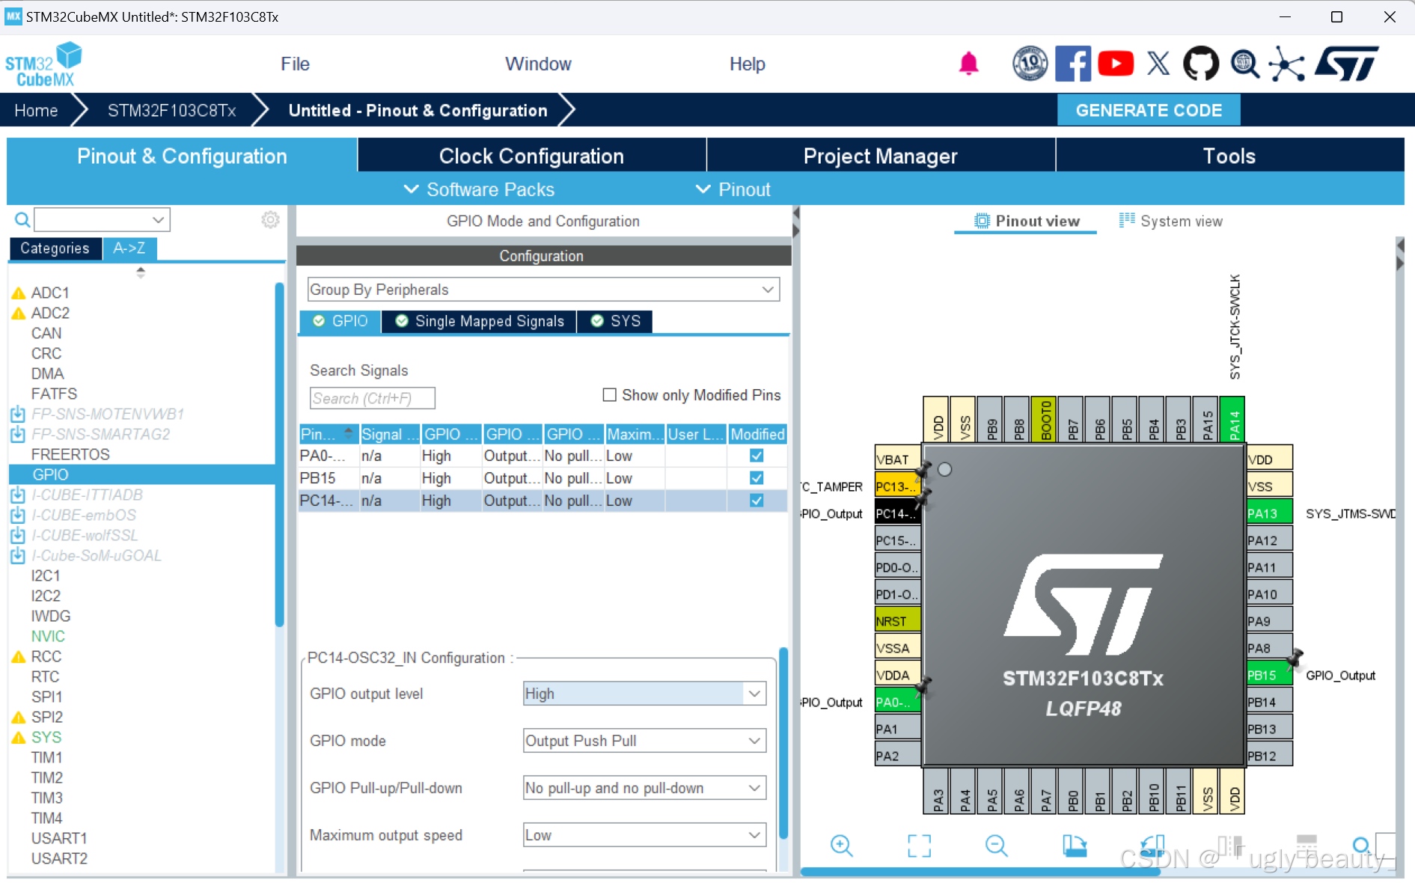Select RCC in the categories list
This screenshot has width=1415, height=883.
coord(46,656)
